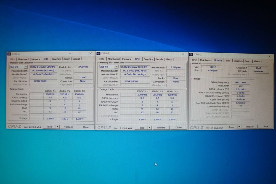Click the FSB:DRAM 2:3 value
276x184 pixels.
coord(240,86)
